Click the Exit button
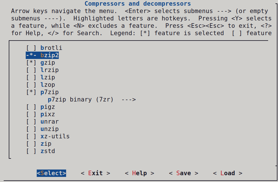 click(x=95, y=173)
